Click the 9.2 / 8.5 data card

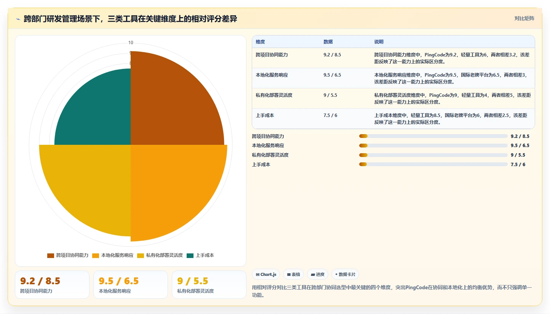click(52, 285)
